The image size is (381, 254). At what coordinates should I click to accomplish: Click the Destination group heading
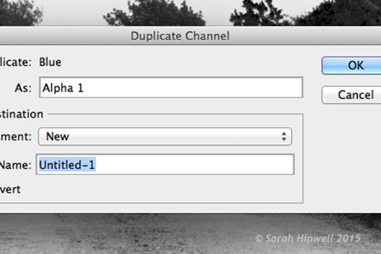click(22, 114)
